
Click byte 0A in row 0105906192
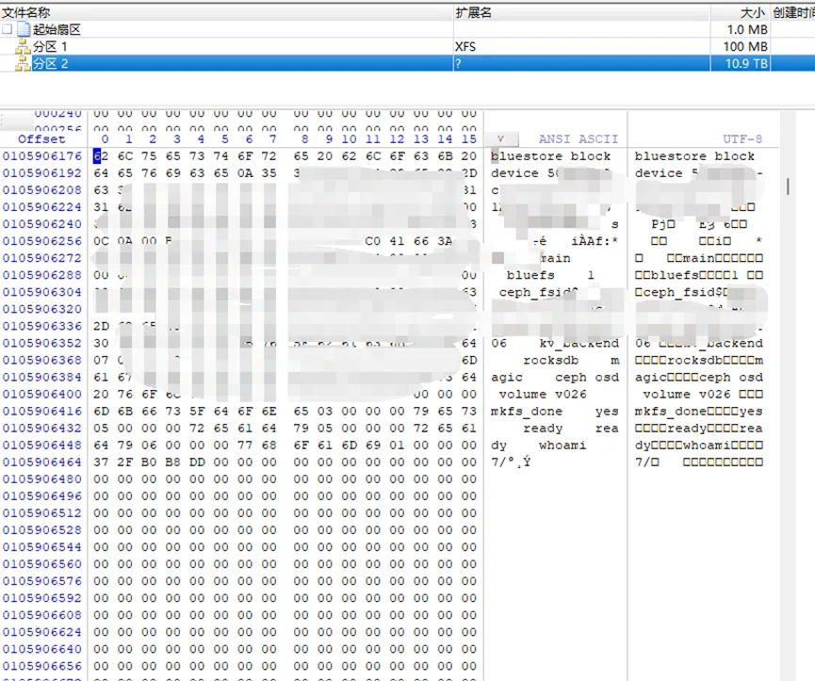245,173
